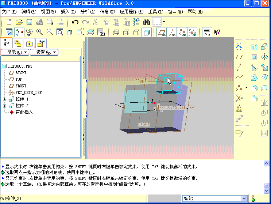Open the 智能 selection filter dropdown
271x204 pixels.
[x=244, y=199]
